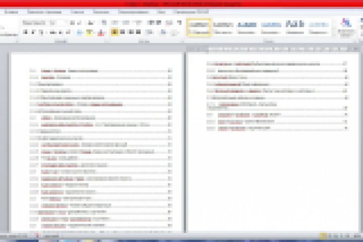Click the Increase Indent icon
363x242 pixels.
pos(159,23)
